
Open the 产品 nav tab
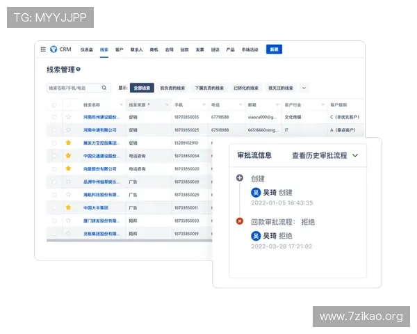(x=230, y=49)
